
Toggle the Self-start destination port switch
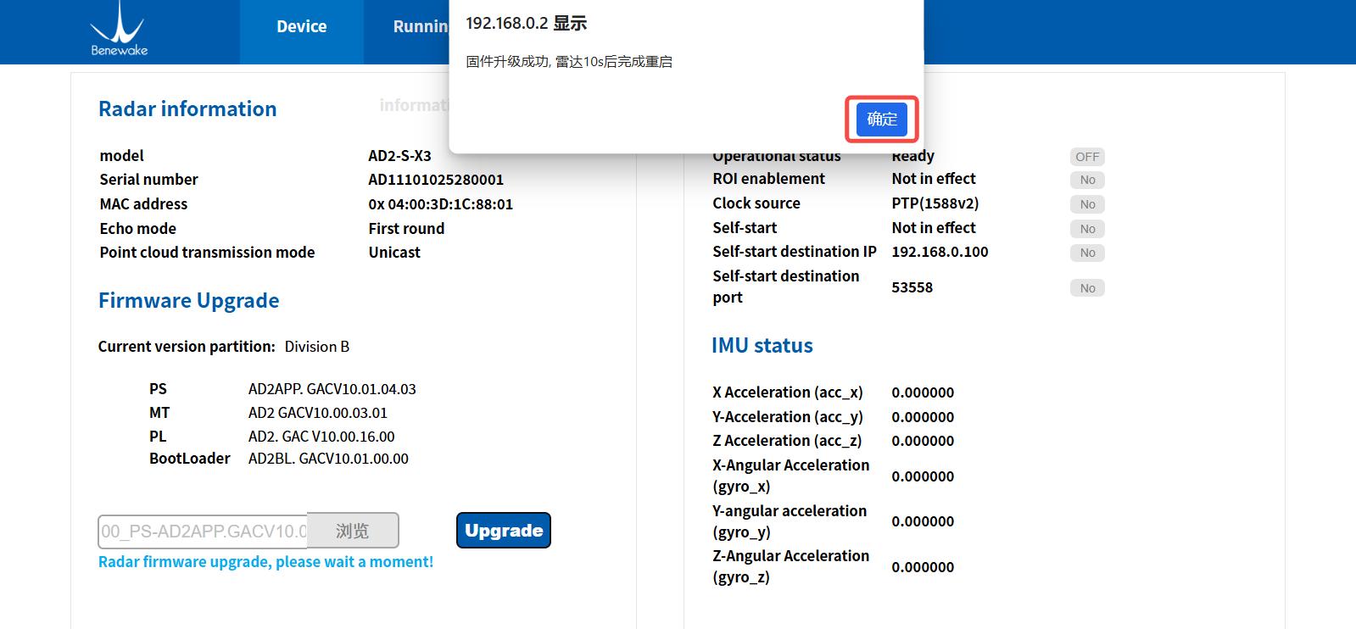(x=1087, y=288)
